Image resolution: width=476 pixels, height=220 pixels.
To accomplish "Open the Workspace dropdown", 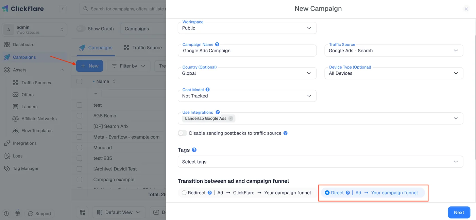I will pos(247,28).
